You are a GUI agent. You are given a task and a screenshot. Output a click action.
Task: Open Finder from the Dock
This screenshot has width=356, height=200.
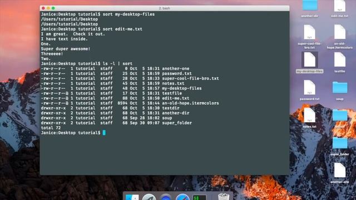(132, 197)
